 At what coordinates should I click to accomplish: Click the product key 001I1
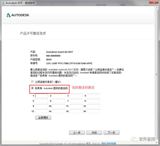pos(49,60)
